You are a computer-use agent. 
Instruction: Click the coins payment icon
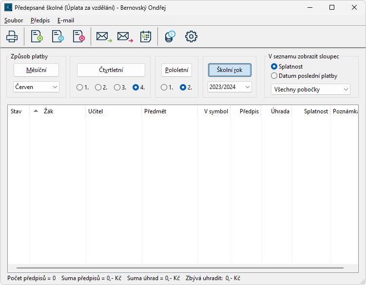tap(170, 36)
